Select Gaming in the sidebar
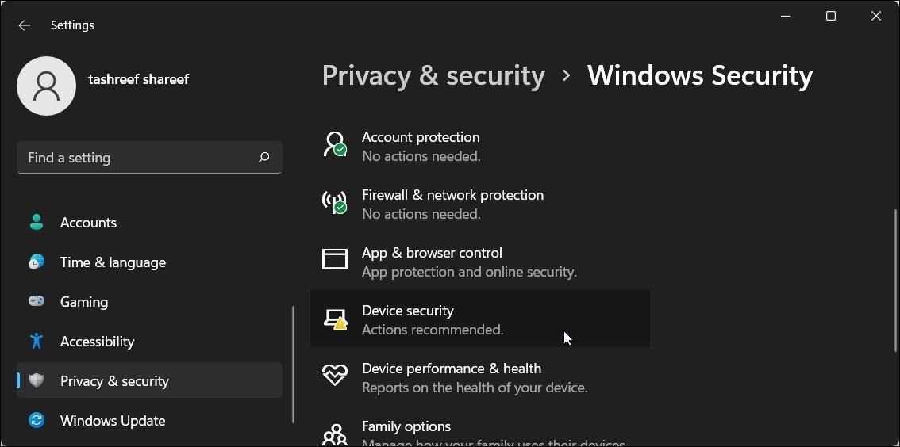Viewport: 900px width, 447px height. (84, 302)
